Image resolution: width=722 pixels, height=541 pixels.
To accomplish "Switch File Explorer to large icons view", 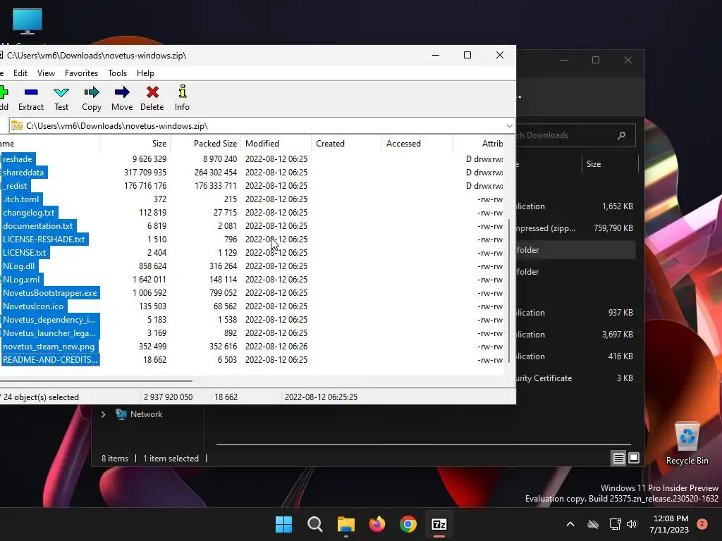I will [x=634, y=458].
